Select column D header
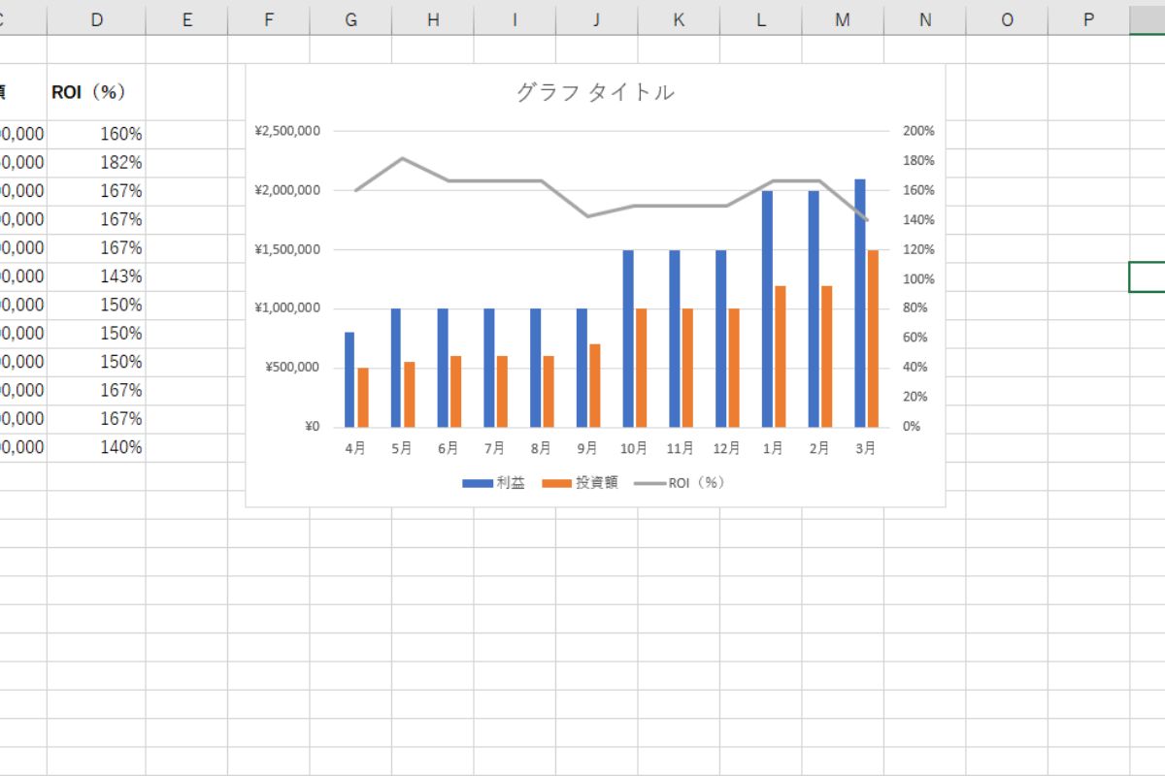This screenshot has height=776, width=1165. tap(96, 19)
